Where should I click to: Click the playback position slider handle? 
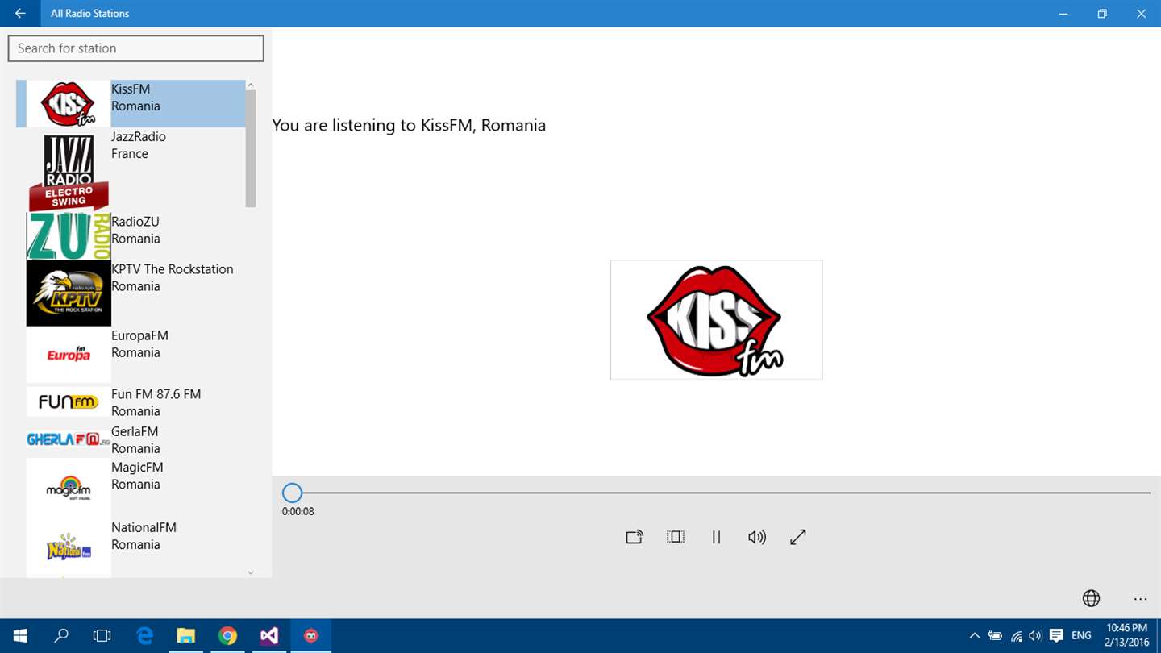(292, 493)
